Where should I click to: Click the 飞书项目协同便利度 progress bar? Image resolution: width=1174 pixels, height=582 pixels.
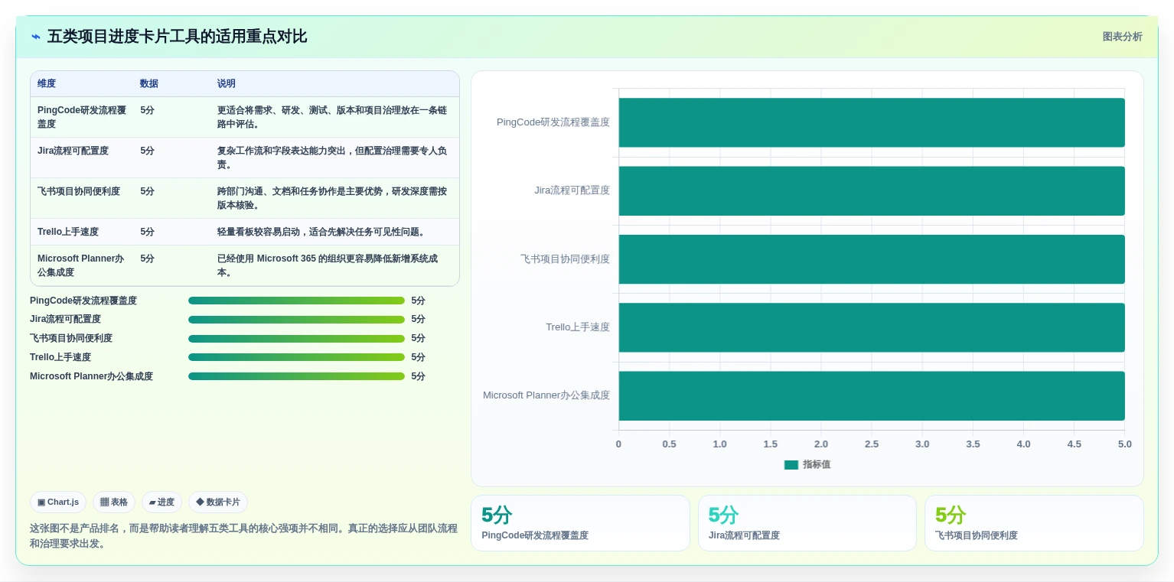tap(296, 339)
